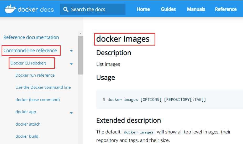Select Docker CLI (docker) sidebar item
This screenshot has width=243, height=144.
coord(28,63)
